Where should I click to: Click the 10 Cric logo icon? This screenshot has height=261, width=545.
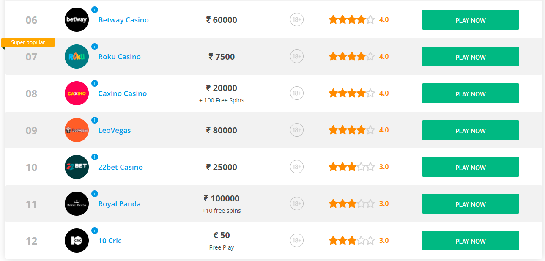click(x=77, y=241)
